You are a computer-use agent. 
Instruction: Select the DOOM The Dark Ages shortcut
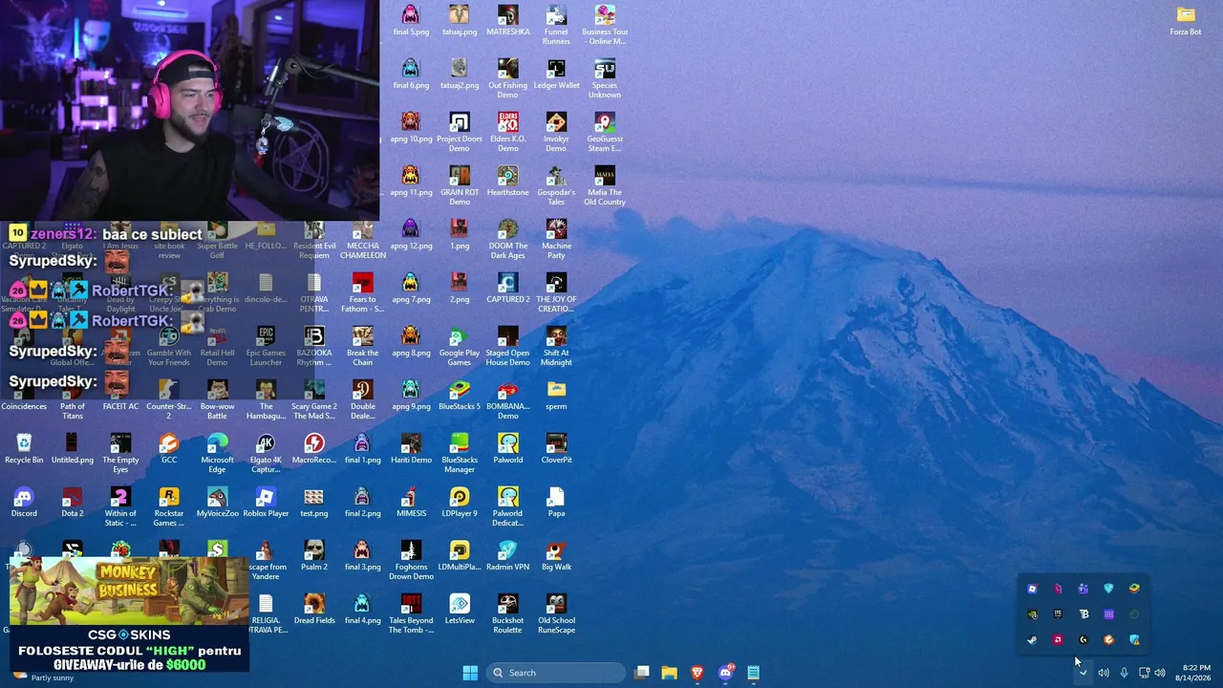coord(508,239)
